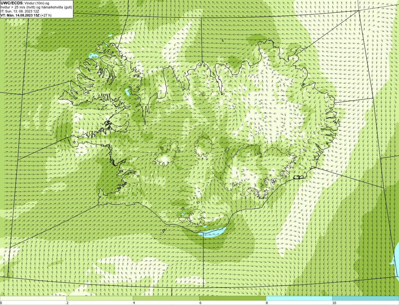
Task: Click the 'IT: Sun. 13. 08. 2023 12Z' line
Action: tap(20, 11)
